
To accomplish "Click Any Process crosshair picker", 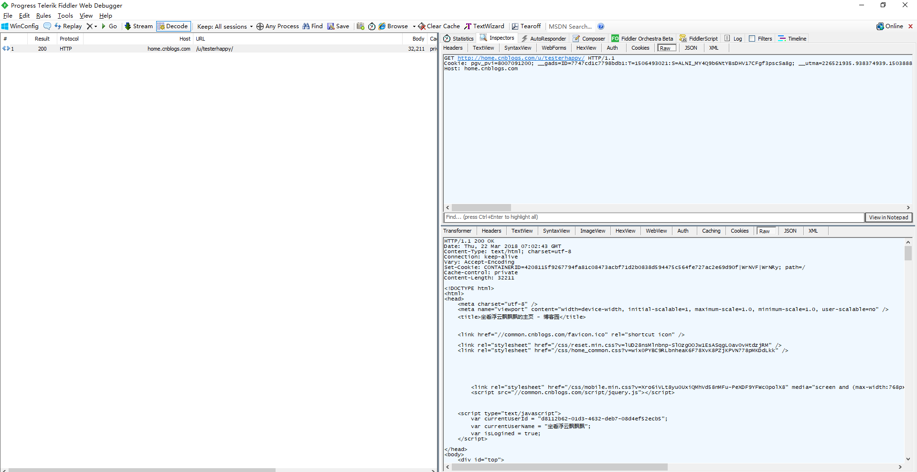I will click(x=277, y=26).
